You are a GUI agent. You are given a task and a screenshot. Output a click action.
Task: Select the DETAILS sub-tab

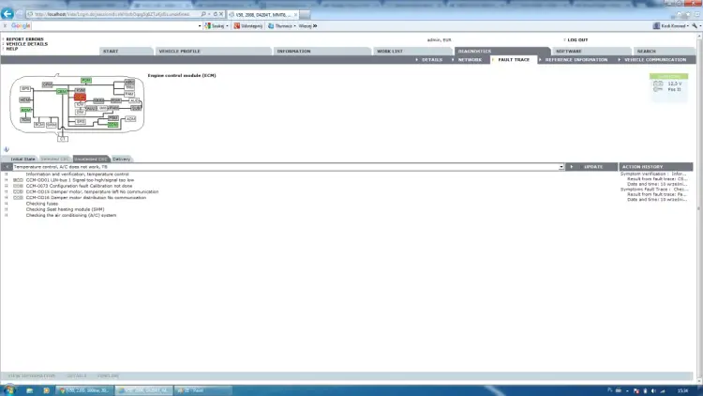point(432,60)
